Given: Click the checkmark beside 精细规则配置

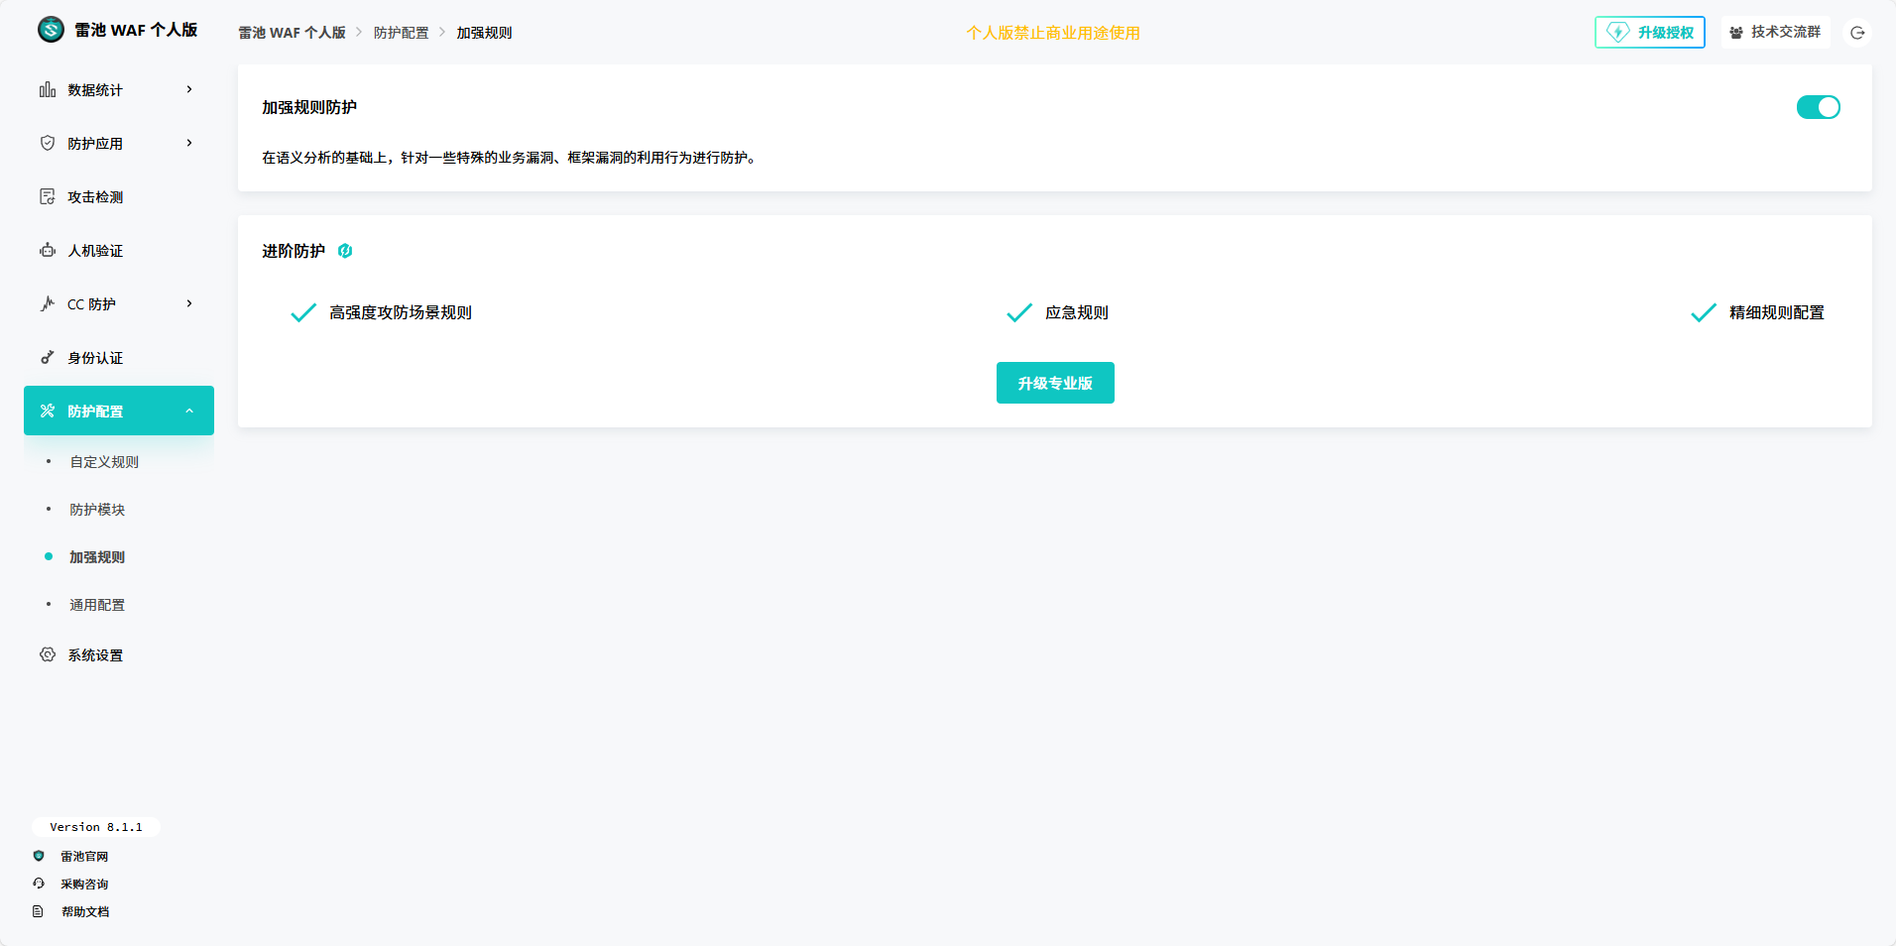Looking at the screenshot, I should pos(1704,312).
